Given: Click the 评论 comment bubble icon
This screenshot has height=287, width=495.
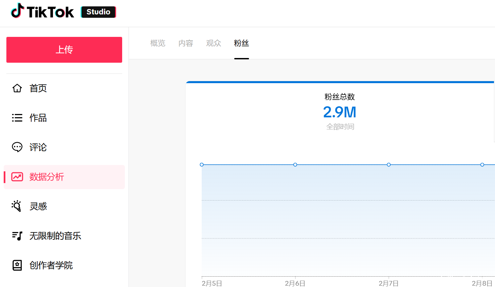Looking at the screenshot, I should point(17,147).
